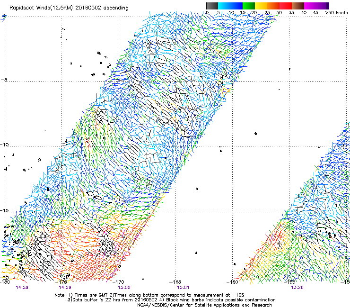Click the '-175' longitude axis label
The width and height of the screenshot is (350, 308).
coord(61,282)
